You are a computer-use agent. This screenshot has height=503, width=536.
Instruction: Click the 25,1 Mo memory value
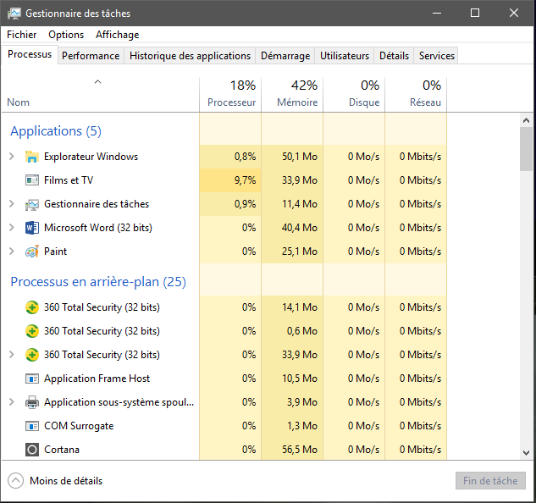pyautogui.click(x=300, y=251)
